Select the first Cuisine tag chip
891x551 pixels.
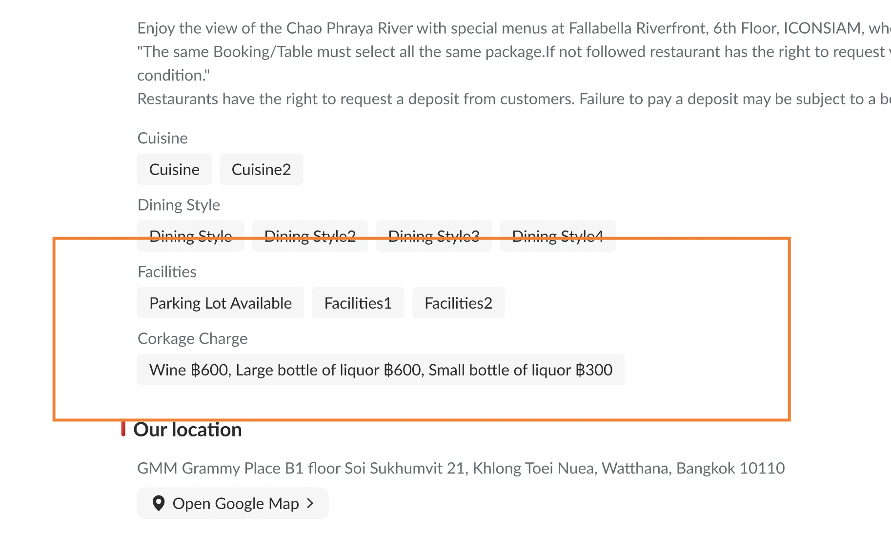pyautogui.click(x=174, y=169)
